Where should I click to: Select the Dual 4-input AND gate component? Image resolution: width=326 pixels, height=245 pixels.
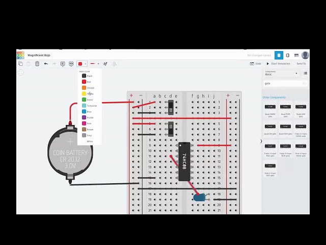tap(270, 169)
